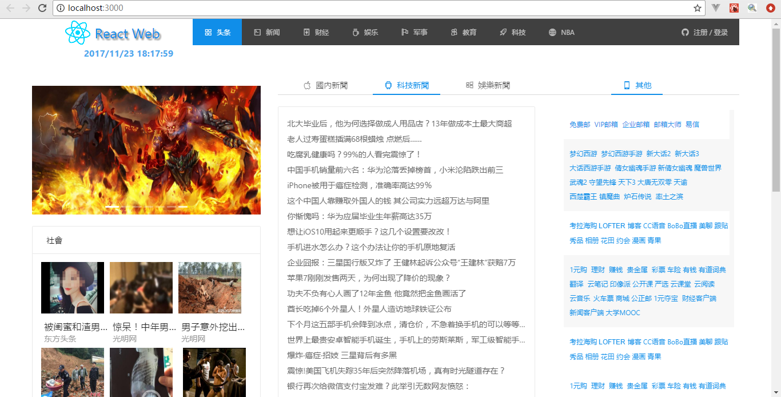Open the 企业邮箱 link
The height and width of the screenshot is (397, 781).
636,124
